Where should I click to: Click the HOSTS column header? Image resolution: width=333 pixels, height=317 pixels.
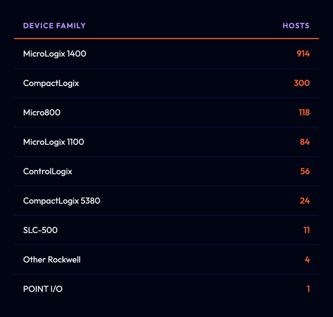tap(296, 26)
